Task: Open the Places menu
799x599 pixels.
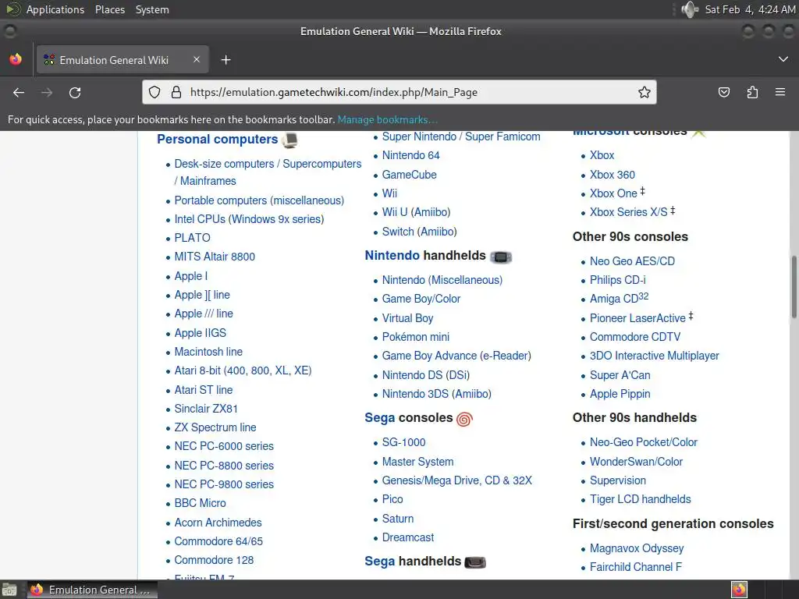Action: pos(110,9)
